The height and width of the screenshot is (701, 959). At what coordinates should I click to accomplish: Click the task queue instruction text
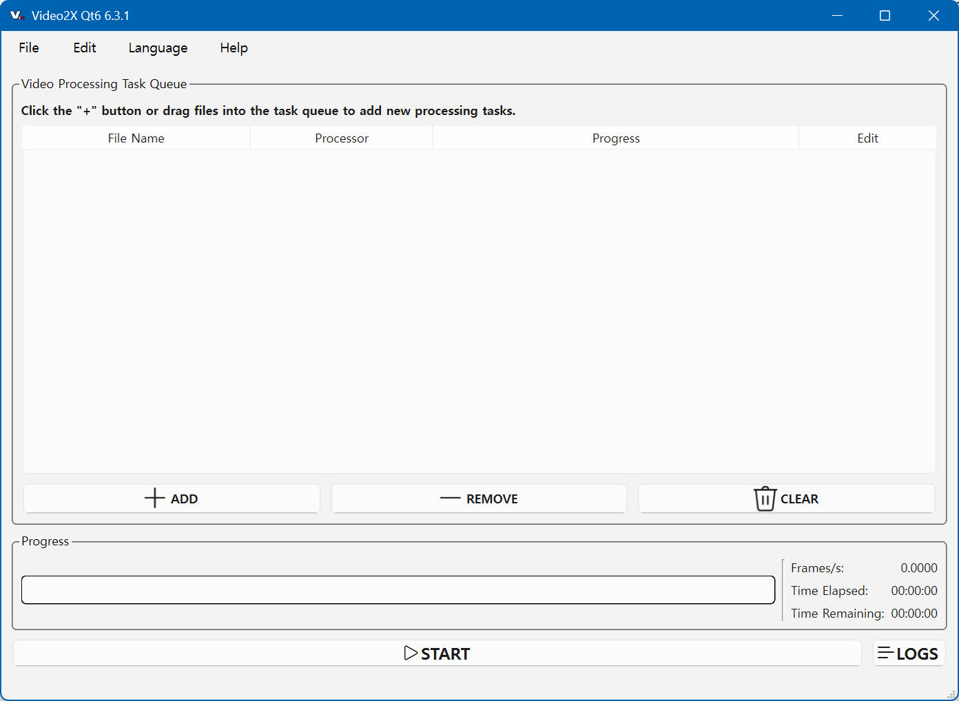268,111
